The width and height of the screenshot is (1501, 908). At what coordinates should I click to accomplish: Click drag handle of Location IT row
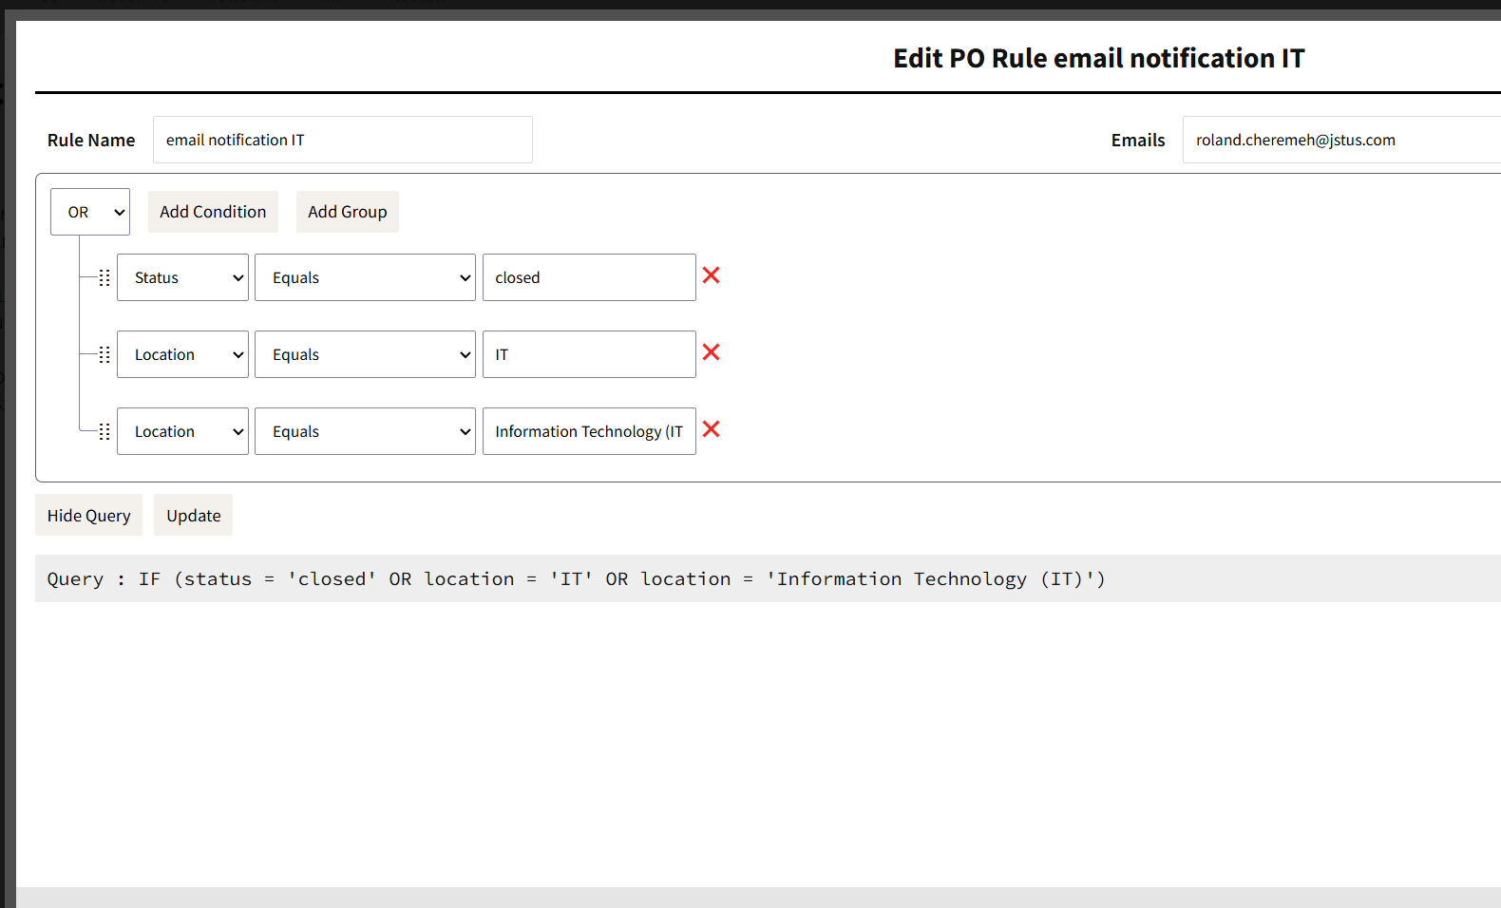tap(104, 354)
